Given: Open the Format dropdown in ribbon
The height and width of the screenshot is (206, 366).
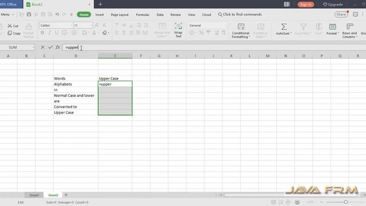Looking at the screenshot, I should [x=333, y=29].
